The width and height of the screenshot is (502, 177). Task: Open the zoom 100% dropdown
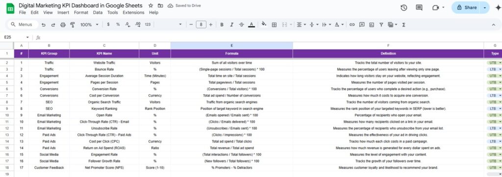coord(89,25)
